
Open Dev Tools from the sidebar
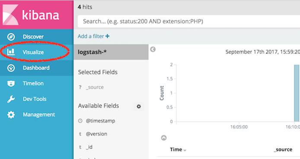click(x=37, y=99)
